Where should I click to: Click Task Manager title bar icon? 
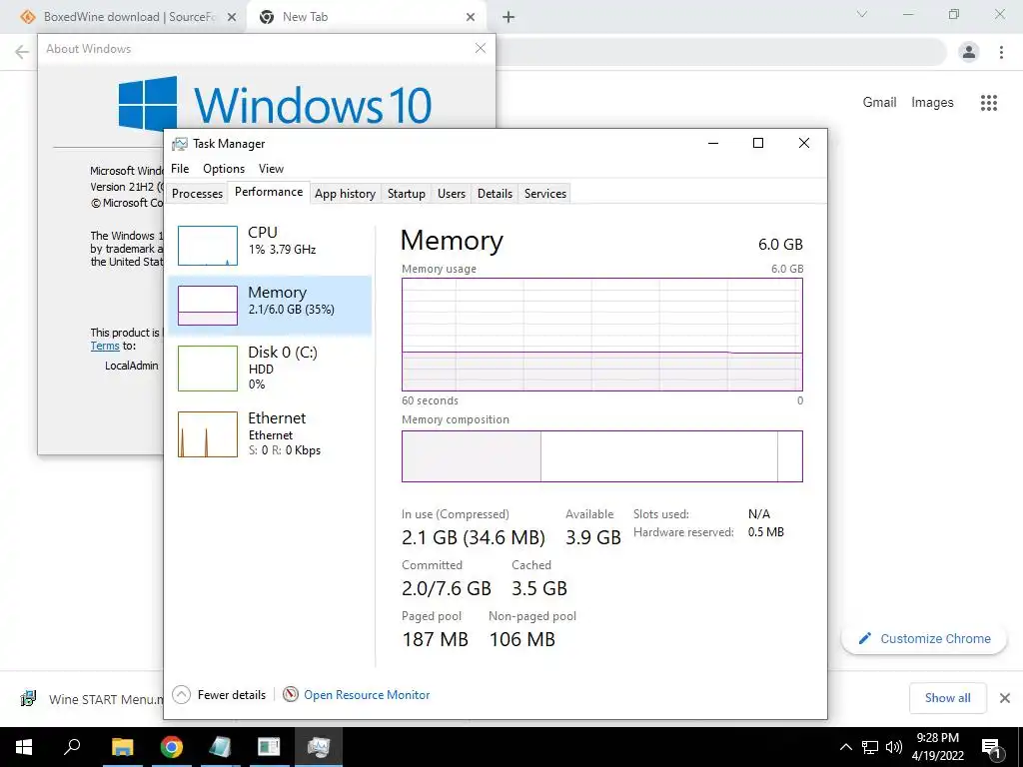(x=180, y=144)
